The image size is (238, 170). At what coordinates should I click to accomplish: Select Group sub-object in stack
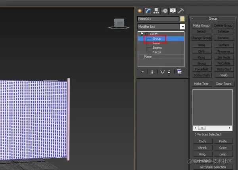point(157,38)
